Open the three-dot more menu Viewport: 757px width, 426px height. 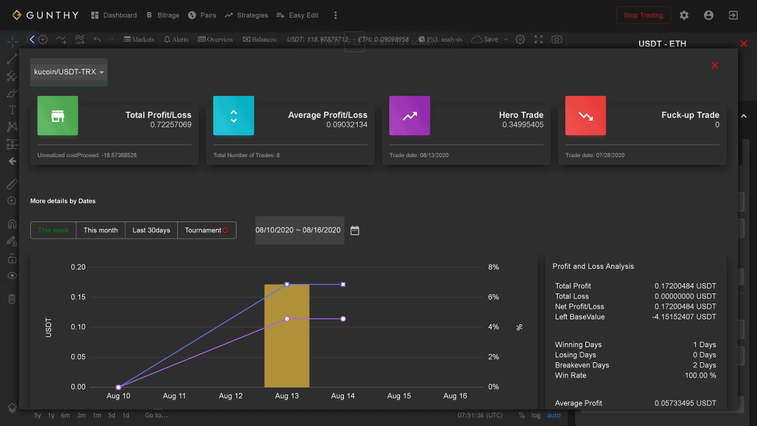tap(336, 15)
